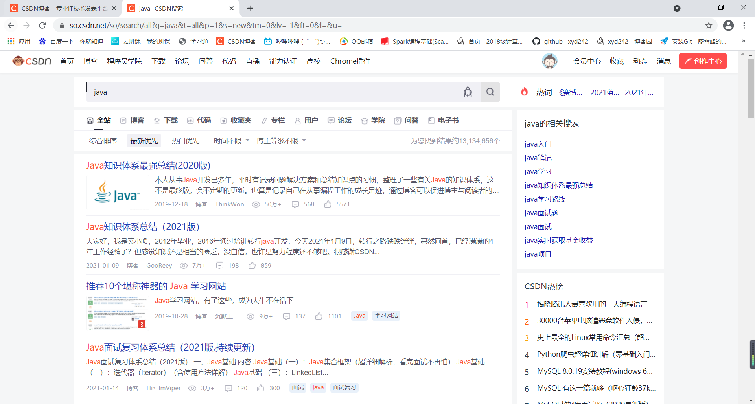Screen dimensions: 755x404
Task: Open the thumbnail for the Java学习网站 article
Action: (117, 313)
